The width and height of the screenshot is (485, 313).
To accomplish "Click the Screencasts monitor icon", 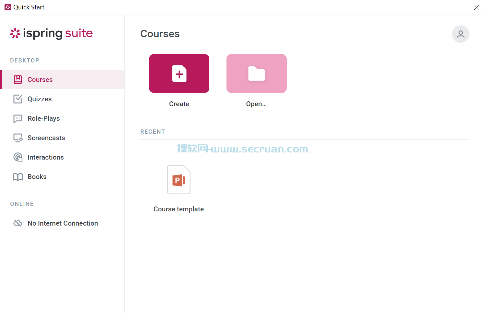I will pos(18,138).
